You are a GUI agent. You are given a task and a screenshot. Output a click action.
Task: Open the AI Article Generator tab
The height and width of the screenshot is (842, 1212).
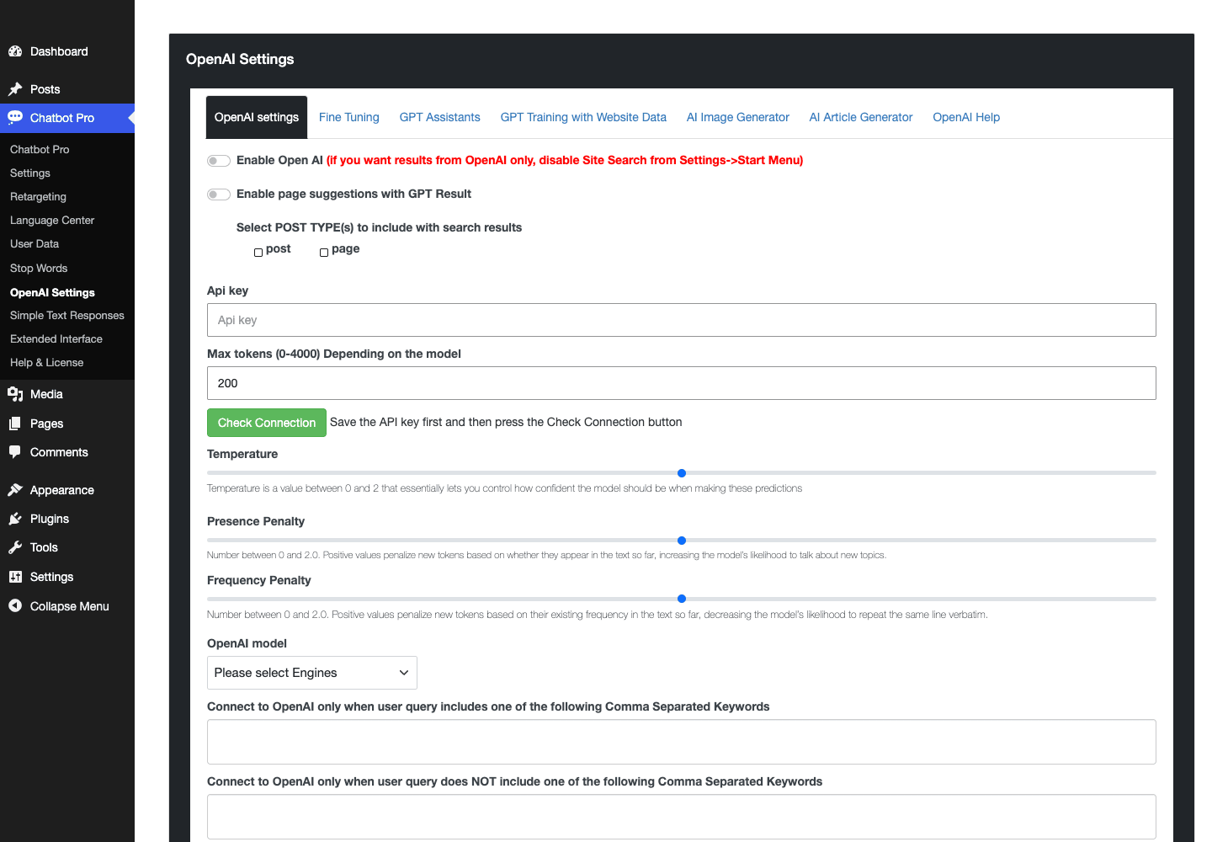[x=861, y=117]
